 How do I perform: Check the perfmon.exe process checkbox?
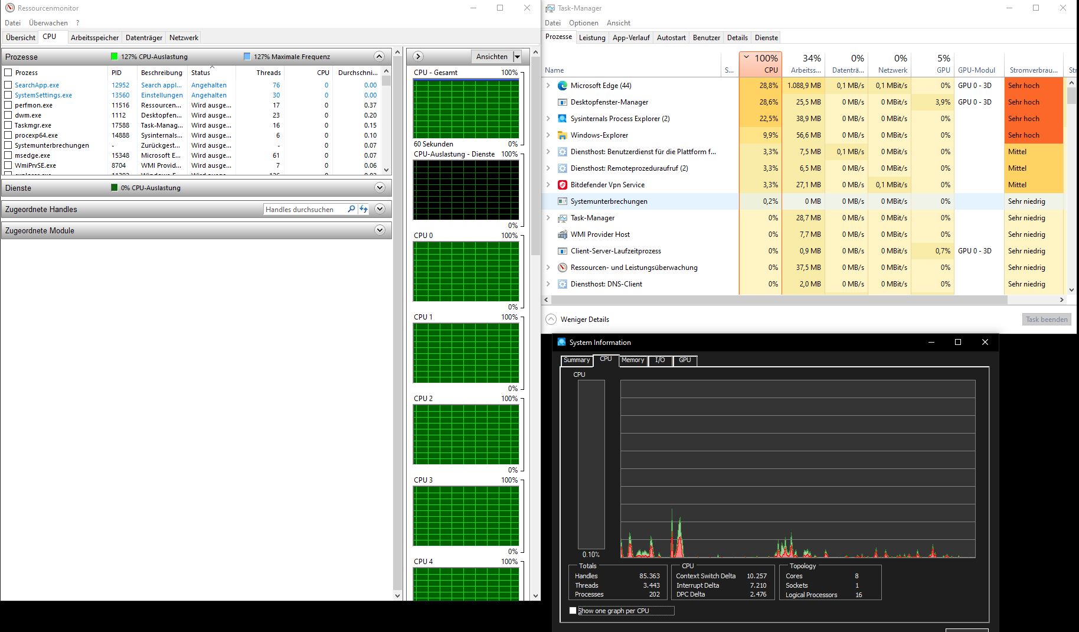[8, 105]
